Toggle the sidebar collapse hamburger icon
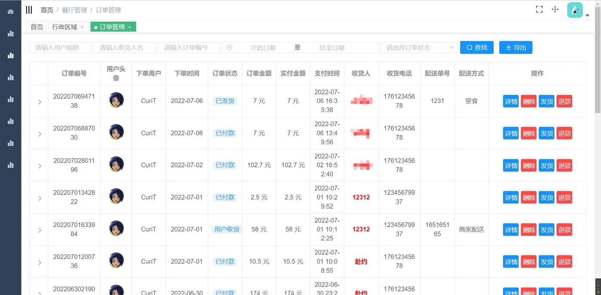 point(29,10)
